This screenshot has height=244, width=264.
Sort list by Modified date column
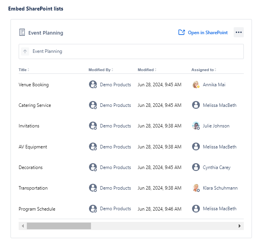pyautogui.click(x=147, y=70)
